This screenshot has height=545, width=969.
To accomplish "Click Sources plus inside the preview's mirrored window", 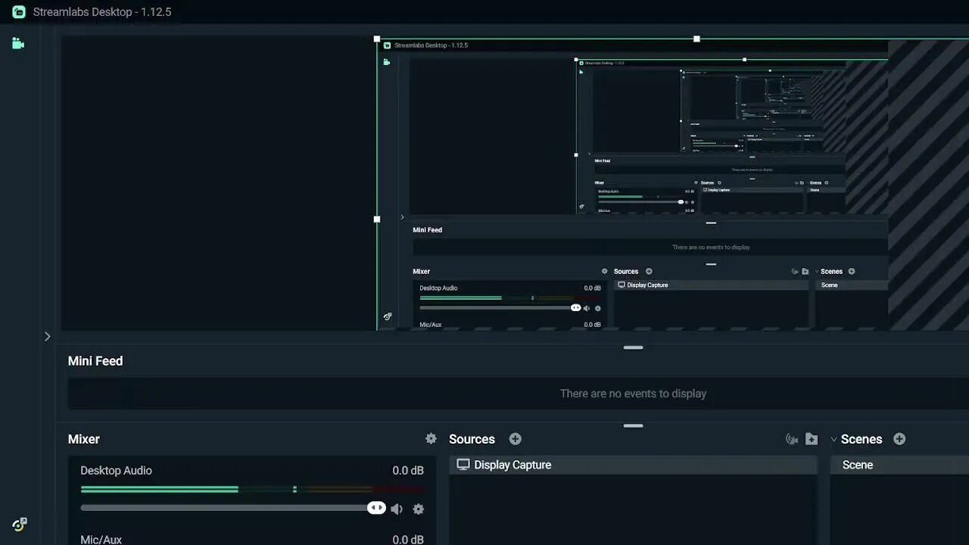I will point(649,271).
